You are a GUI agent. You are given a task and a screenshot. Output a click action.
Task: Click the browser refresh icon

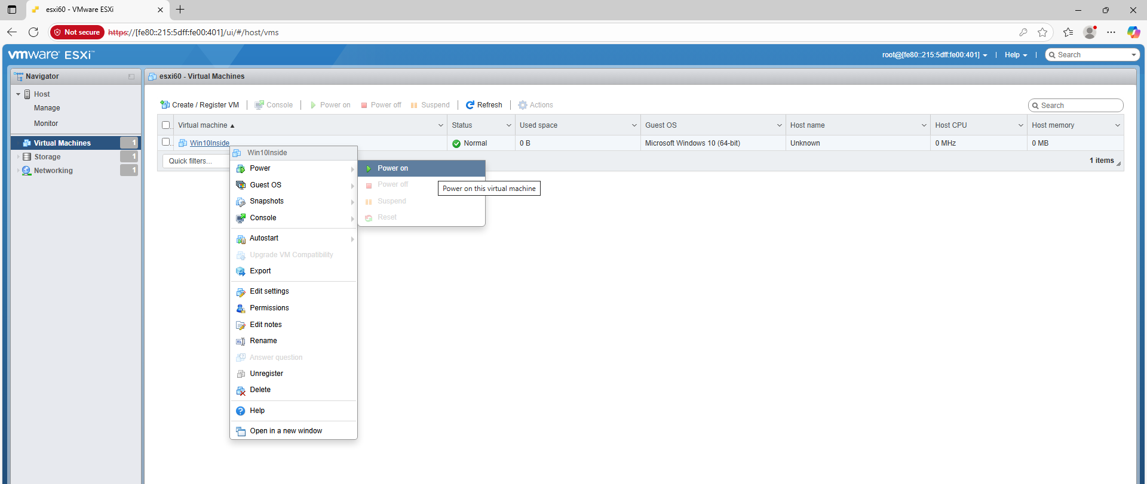pos(33,32)
